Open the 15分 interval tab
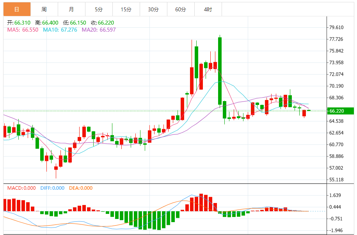Image resolution: width=357 pixels, height=235 pixels. 126,9
